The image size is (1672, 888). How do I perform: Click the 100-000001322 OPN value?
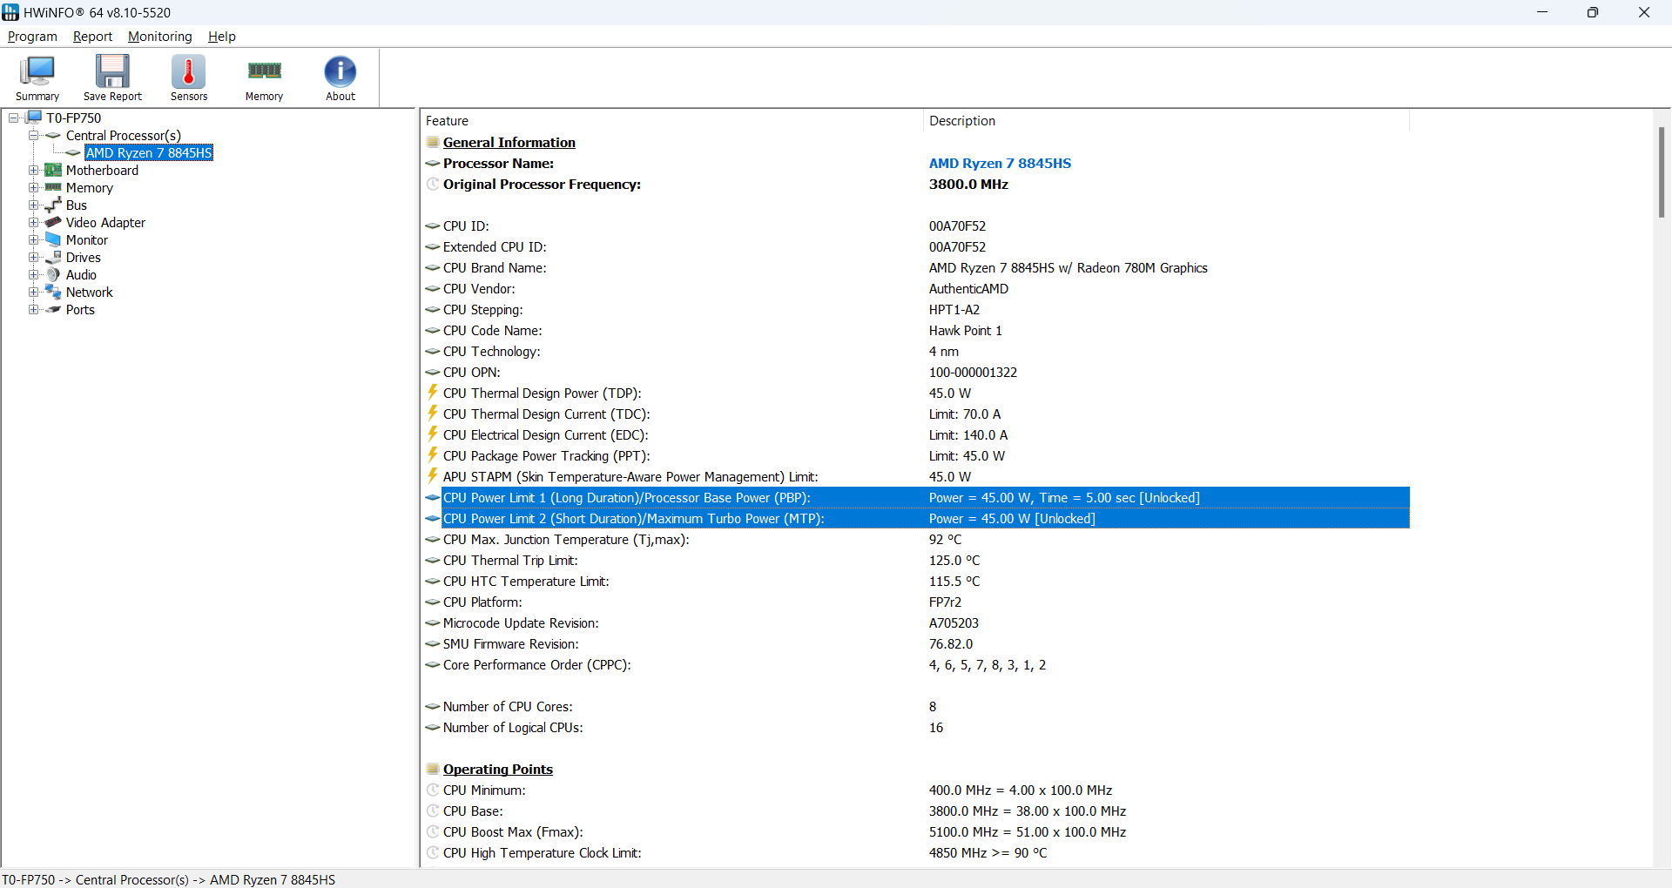pyautogui.click(x=973, y=372)
